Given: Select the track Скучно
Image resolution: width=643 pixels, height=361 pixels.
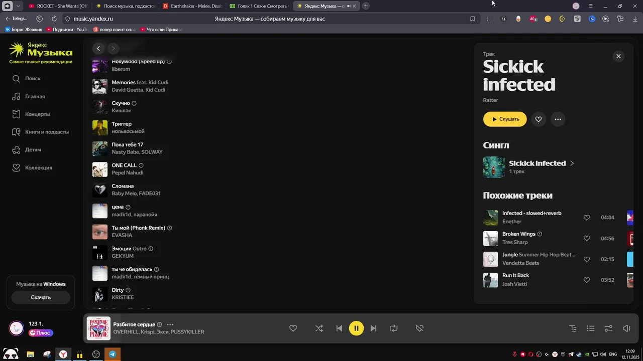Looking at the screenshot, I should 121,103.
